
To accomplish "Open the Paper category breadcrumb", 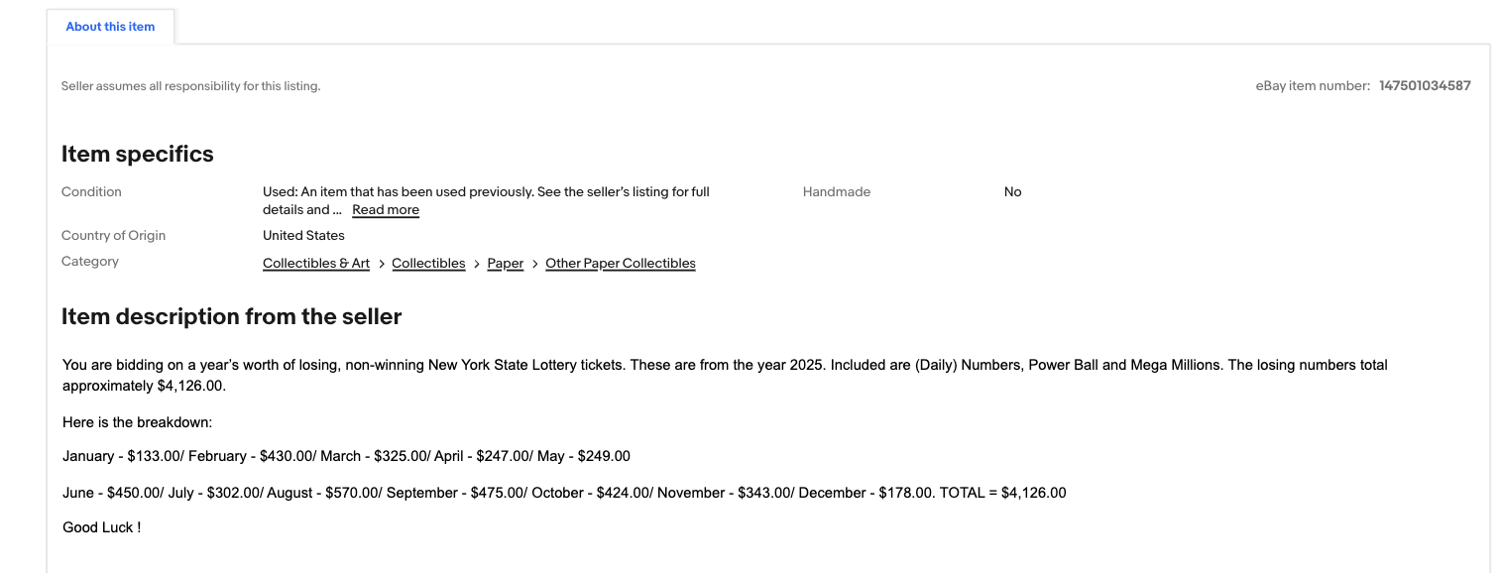I will pyautogui.click(x=506, y=264).
